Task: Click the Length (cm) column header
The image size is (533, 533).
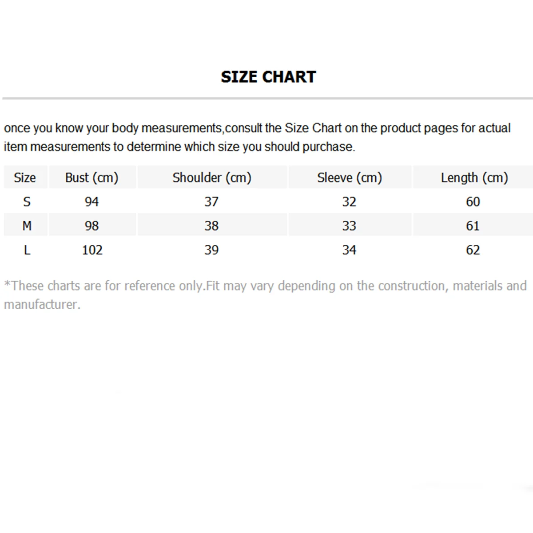Action: pos(474,178)
